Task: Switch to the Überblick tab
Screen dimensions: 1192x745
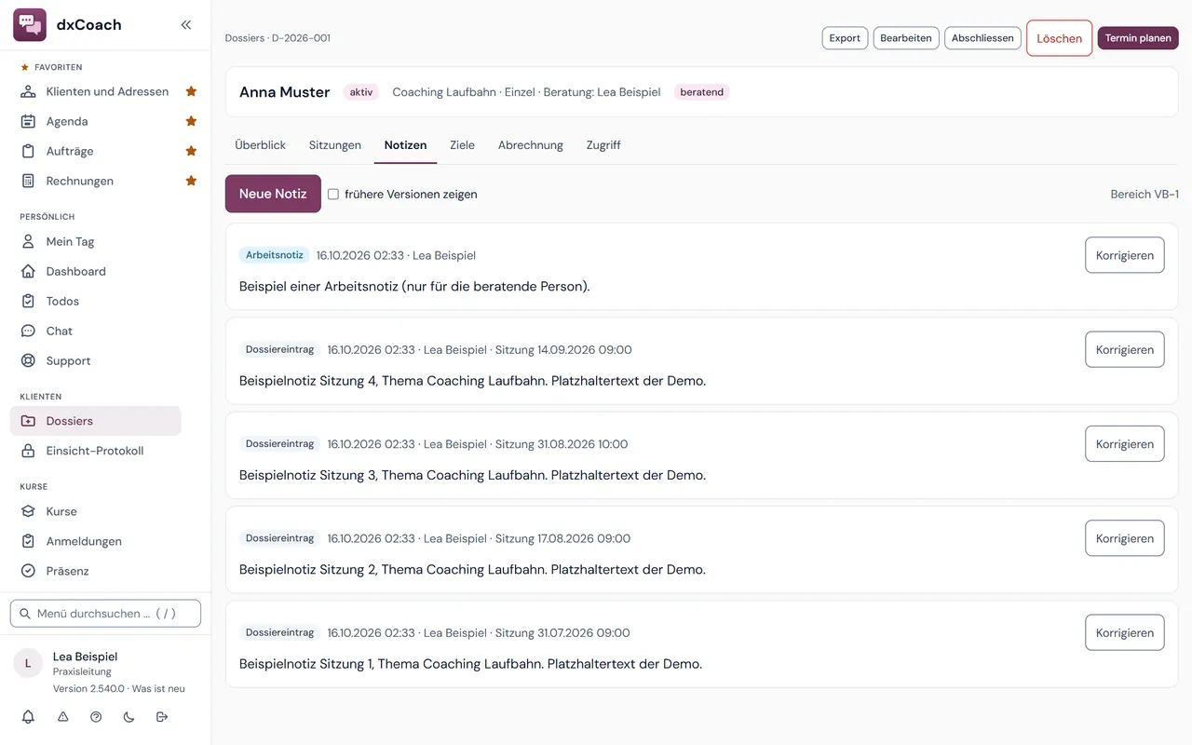Action: coord(260,145)
